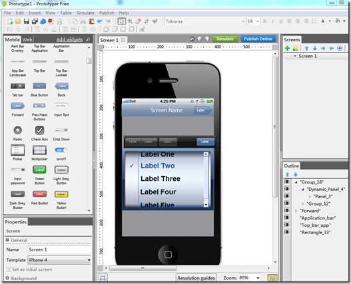Expand the Forward tree node

pyautogui.click(x=296, y=211)
